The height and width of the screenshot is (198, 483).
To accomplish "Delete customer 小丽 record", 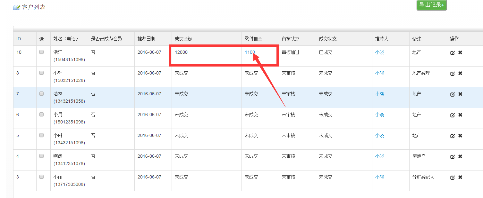I will pos(460,177).
